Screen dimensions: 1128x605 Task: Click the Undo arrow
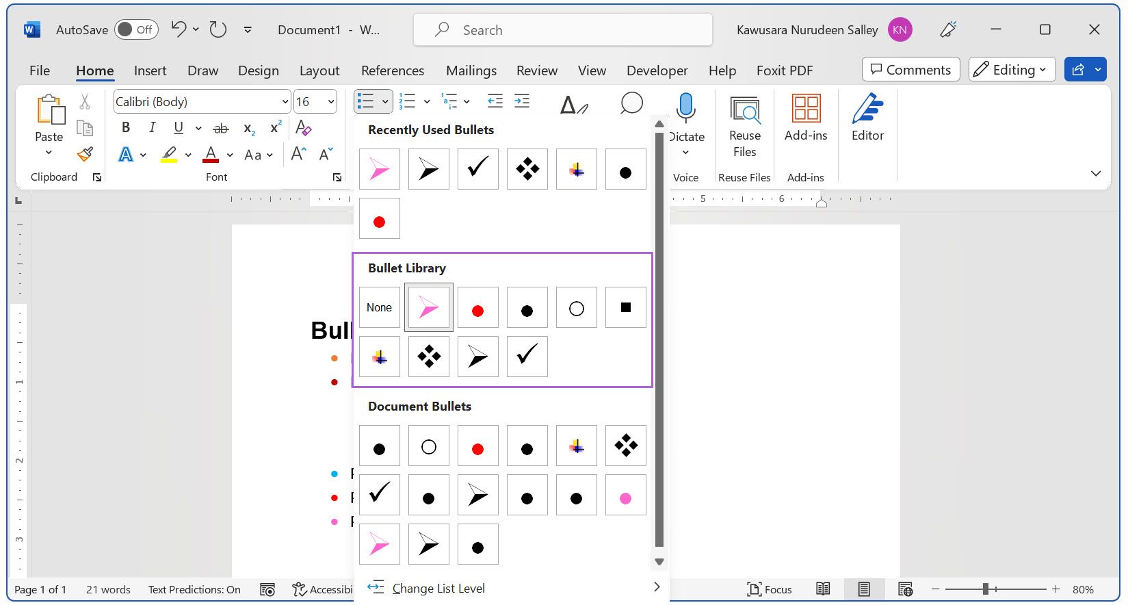point(179,29)
